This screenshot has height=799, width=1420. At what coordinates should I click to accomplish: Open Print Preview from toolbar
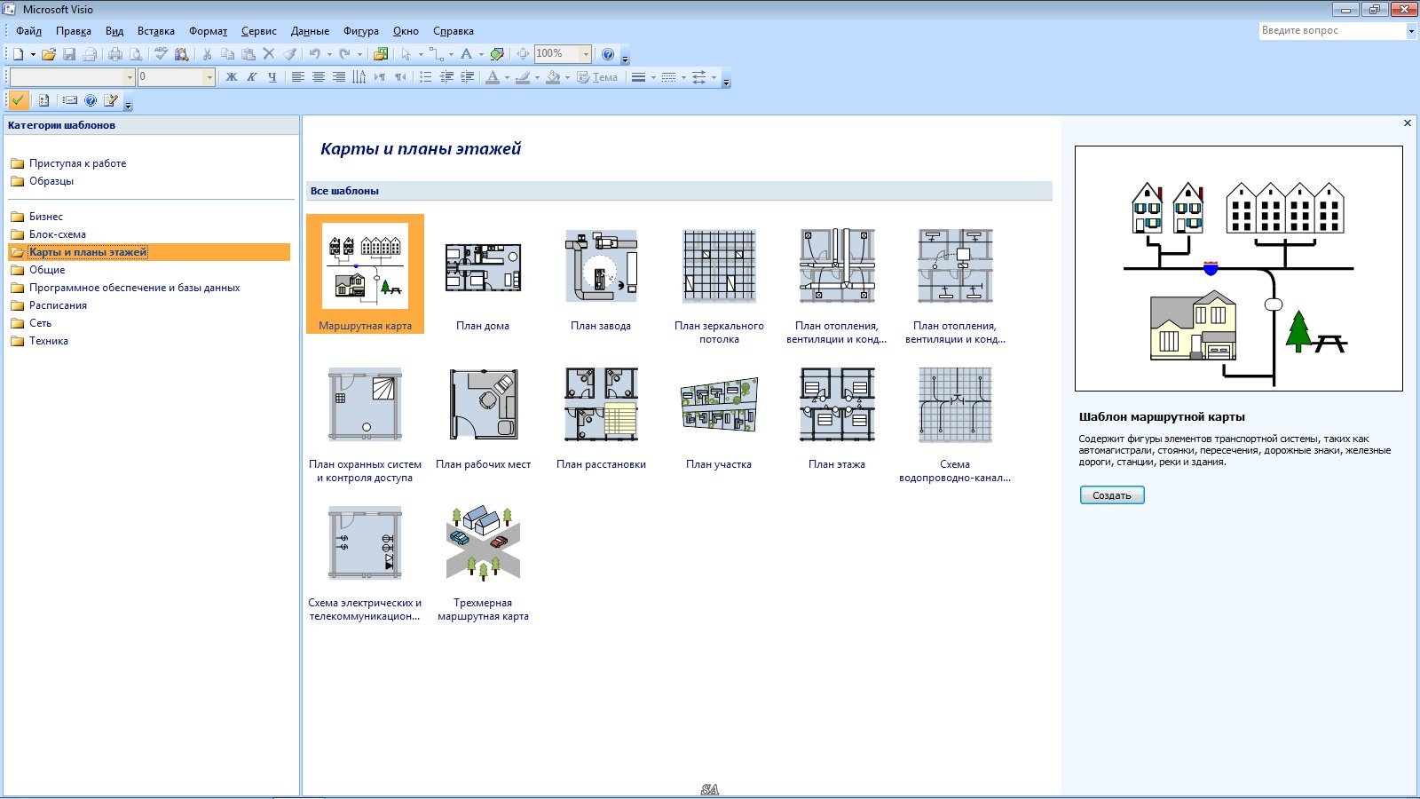(136, 54)
